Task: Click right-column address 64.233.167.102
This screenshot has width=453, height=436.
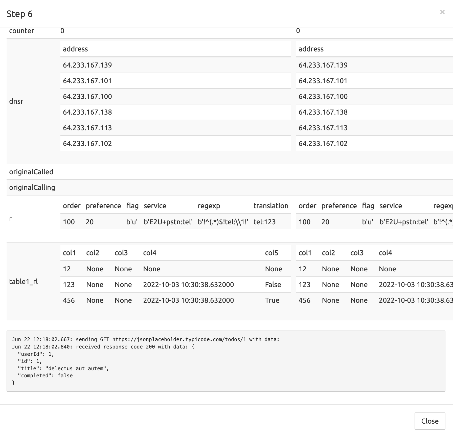Action: point(323,144)
